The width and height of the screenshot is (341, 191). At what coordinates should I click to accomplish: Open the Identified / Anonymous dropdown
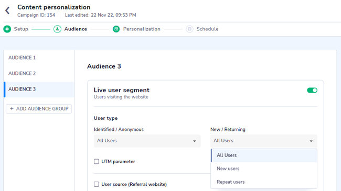(x=147, y=141)
